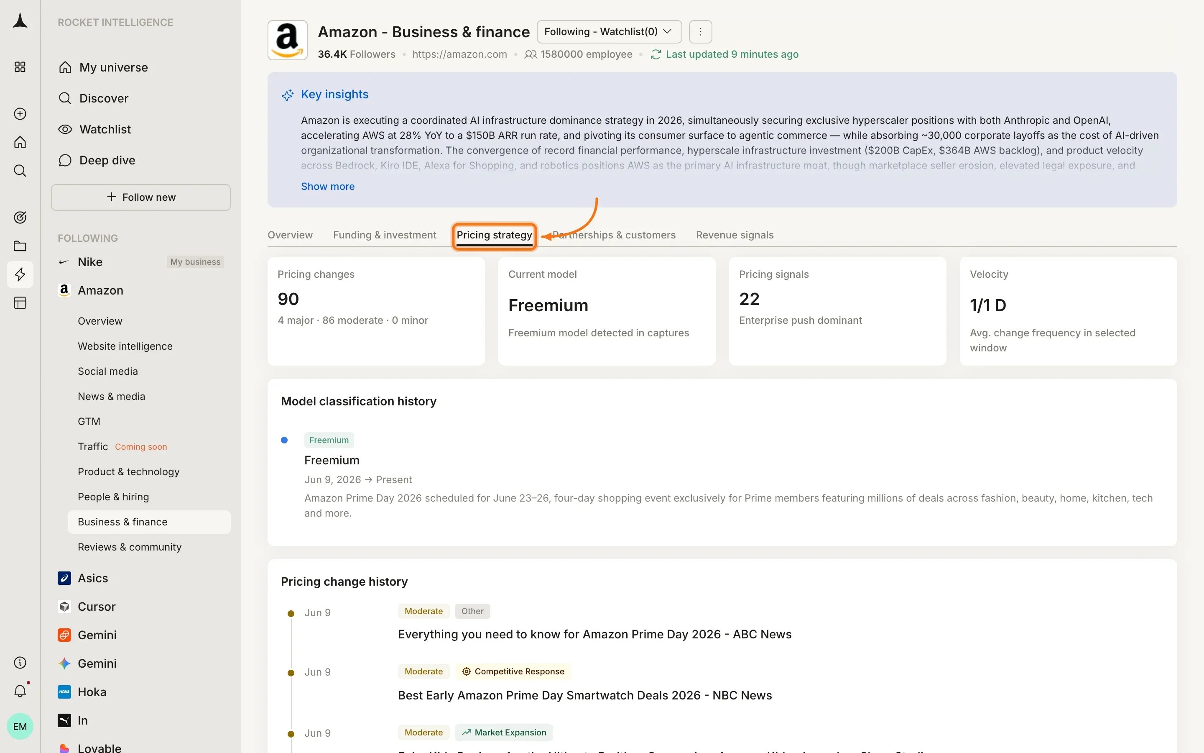Click the Pricing changes 90 card
The height and width of the screenshot is (753, 1204).
(x=376, y=311)
